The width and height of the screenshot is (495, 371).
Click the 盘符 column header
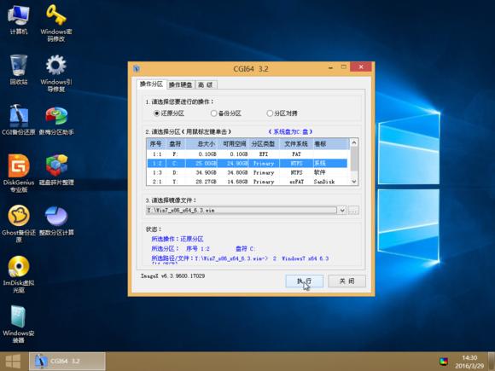pos(176,144)
